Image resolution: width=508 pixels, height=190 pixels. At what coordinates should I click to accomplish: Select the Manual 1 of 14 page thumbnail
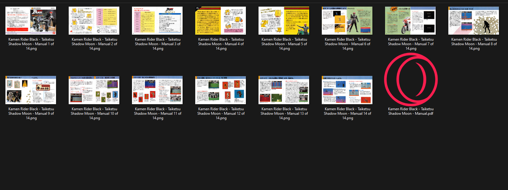(31, 20)
